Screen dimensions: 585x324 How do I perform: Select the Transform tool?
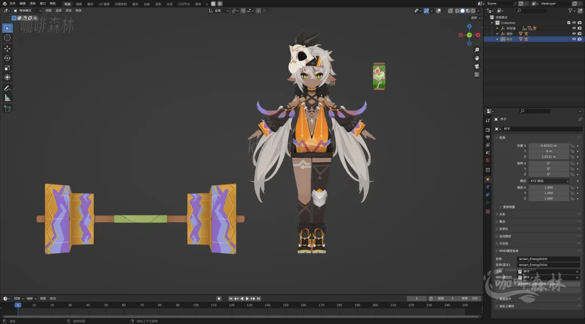click(x=7, y=77)
